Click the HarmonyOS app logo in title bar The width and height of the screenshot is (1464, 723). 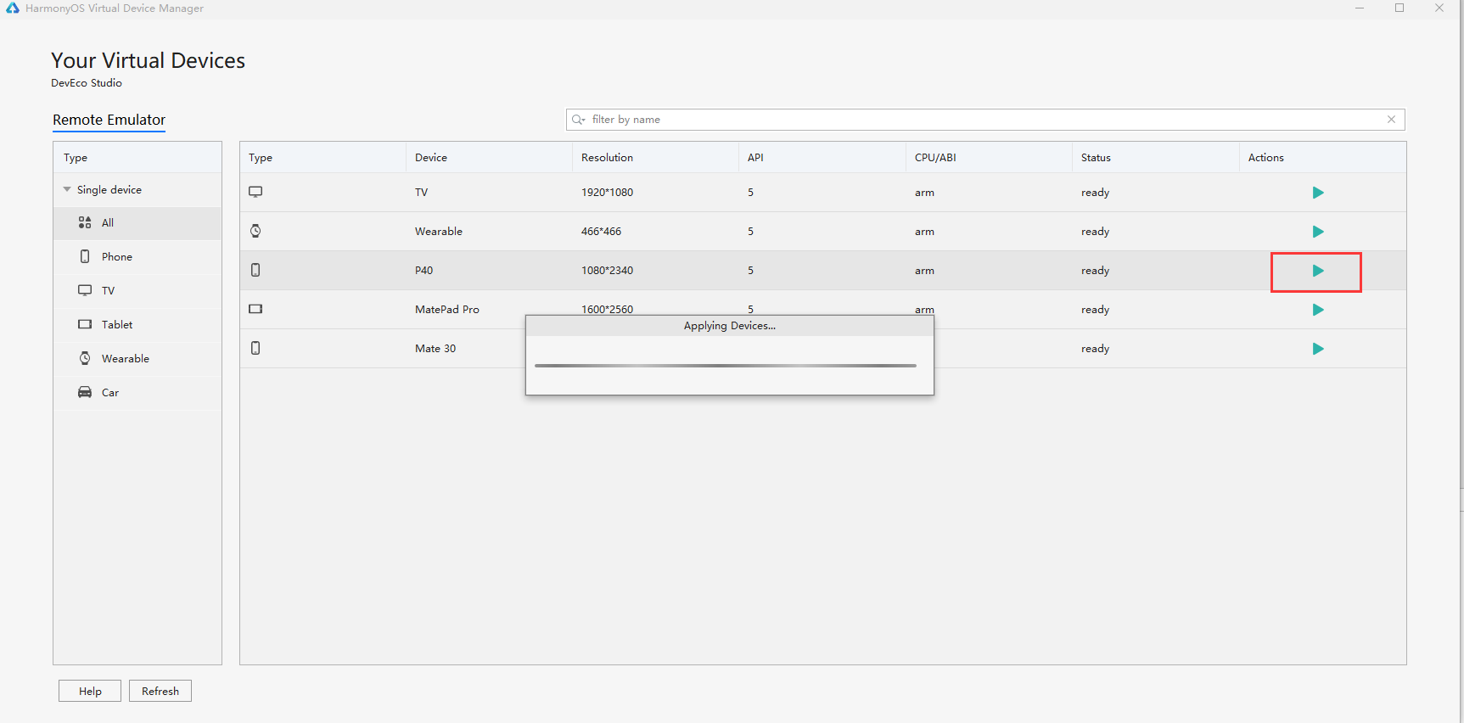pos(13,8)
